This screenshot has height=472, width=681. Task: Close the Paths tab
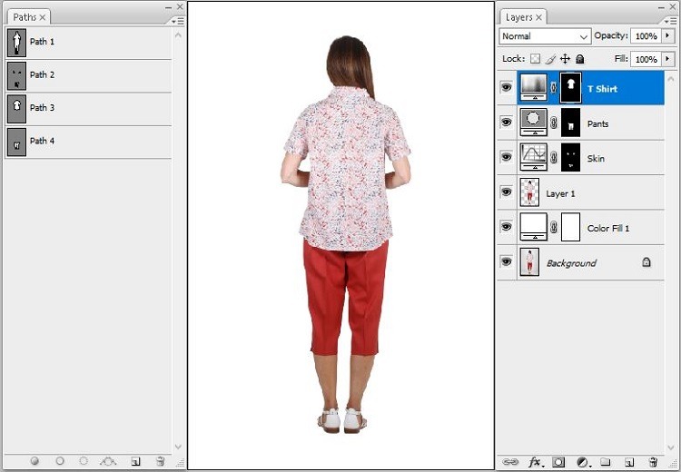(42, 17)
